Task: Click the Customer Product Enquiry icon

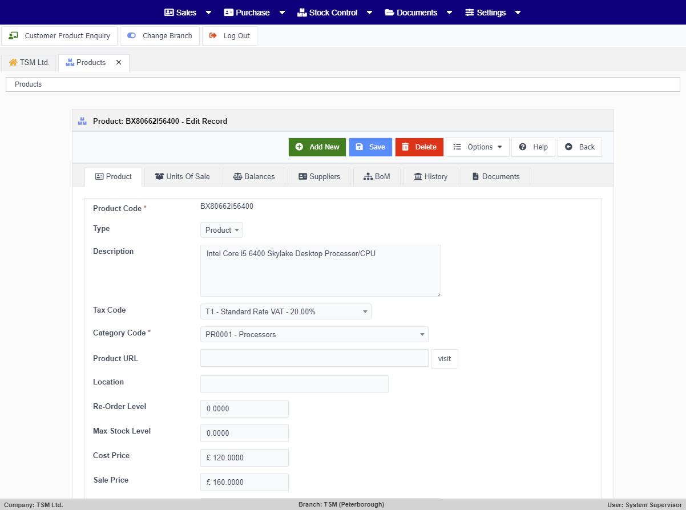Action: point(13,35)
